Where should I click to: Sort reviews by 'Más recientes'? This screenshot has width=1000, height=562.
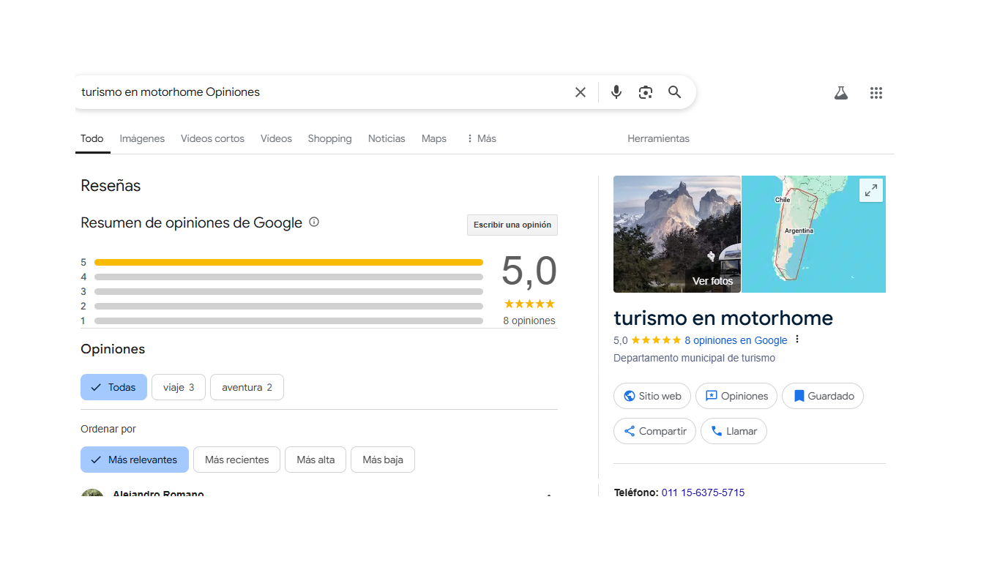[x=236, y=460]
